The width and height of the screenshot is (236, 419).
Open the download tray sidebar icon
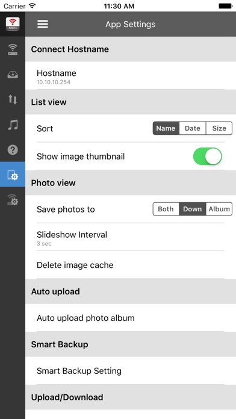tap(13, 75)
